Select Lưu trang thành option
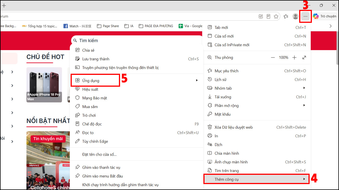 pos(137,59)
